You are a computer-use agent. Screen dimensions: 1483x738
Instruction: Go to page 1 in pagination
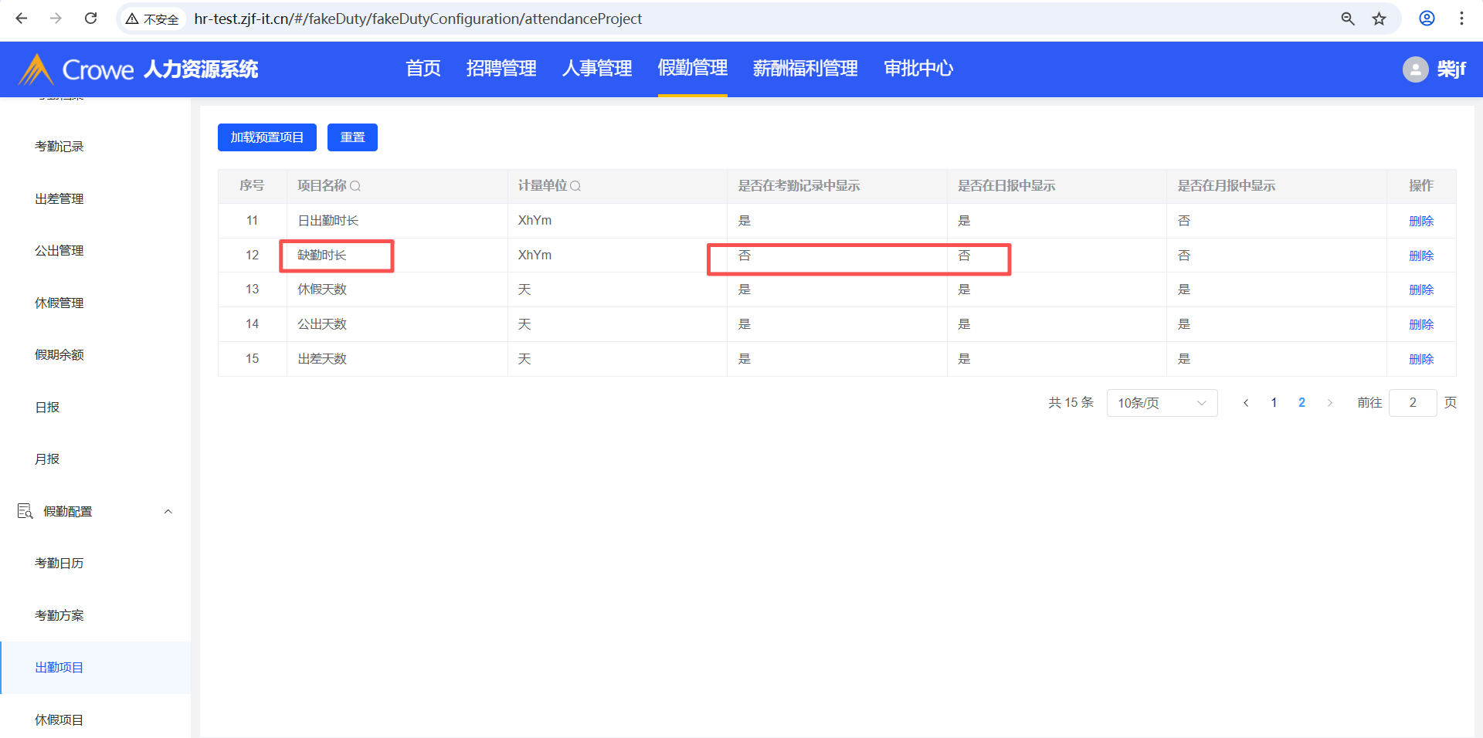pos(1274,403)
